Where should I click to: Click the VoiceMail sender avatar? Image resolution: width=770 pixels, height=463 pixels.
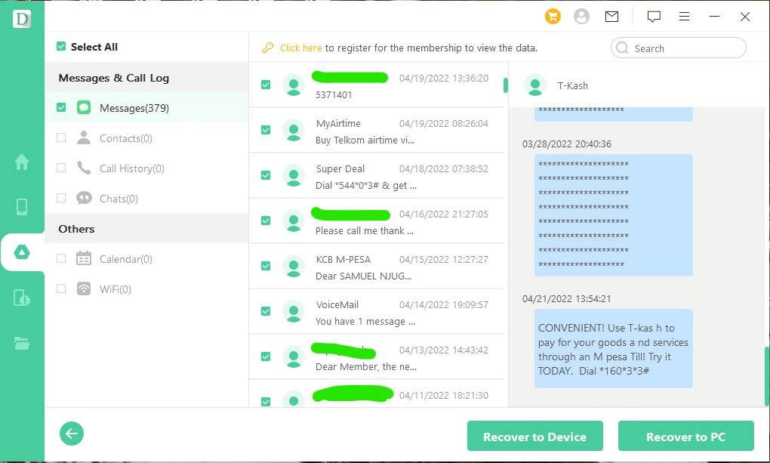click(294, 311)
